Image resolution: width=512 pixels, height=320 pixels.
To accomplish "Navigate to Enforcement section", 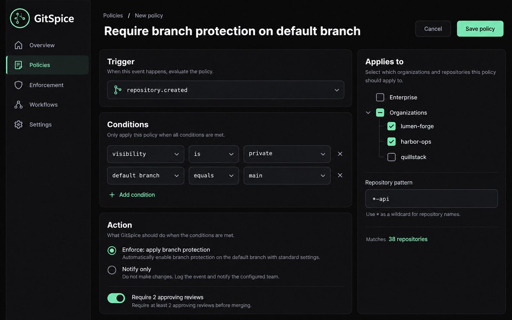I will [47, 85].
